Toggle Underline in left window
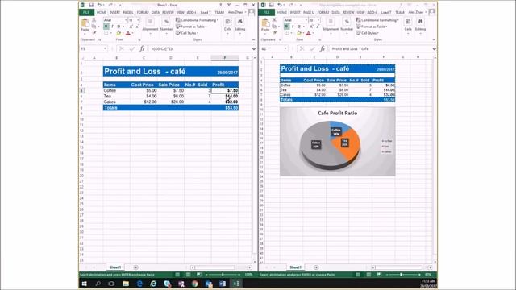The image size is (516, 290). 119,27
